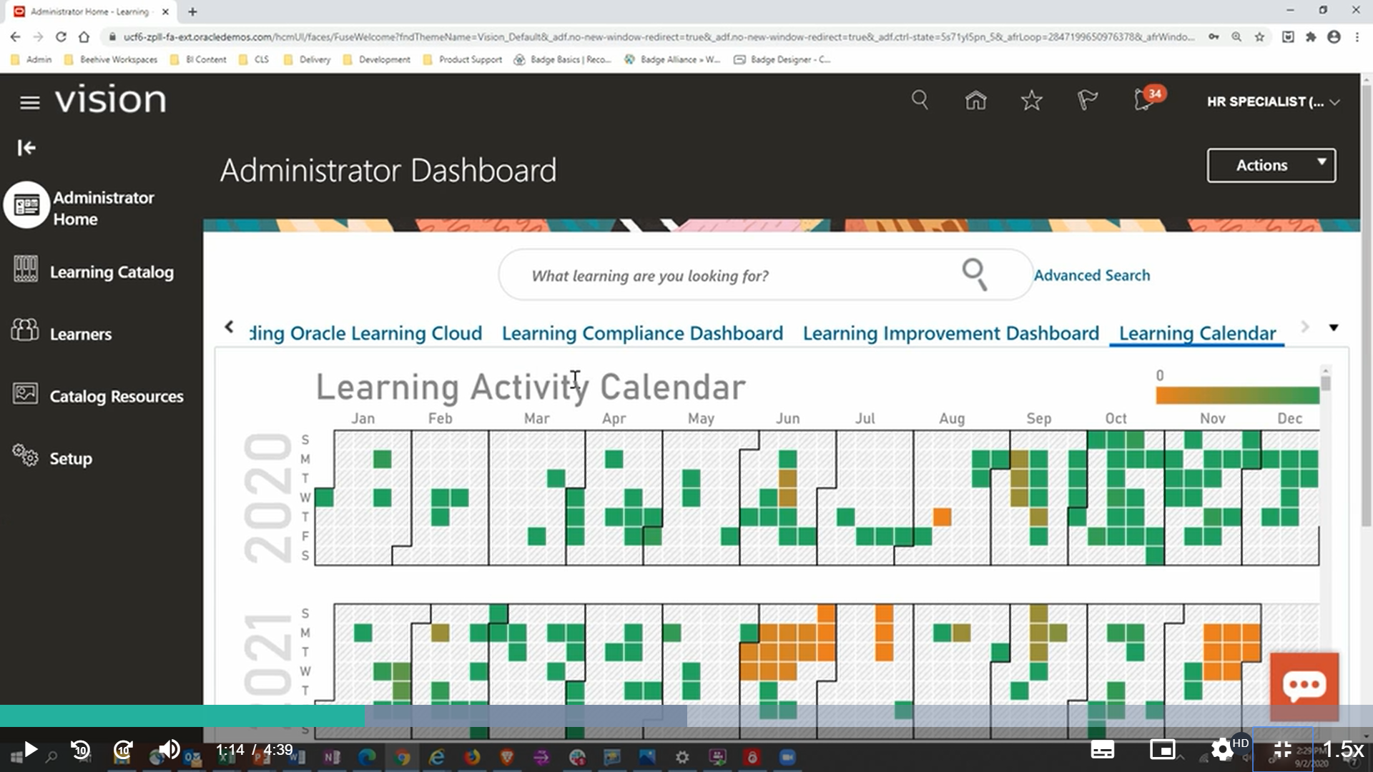Click the home icon near HR Specialist
Image resolution: width=1373 pixels, height=772 pixels.
tap(975, 101)
